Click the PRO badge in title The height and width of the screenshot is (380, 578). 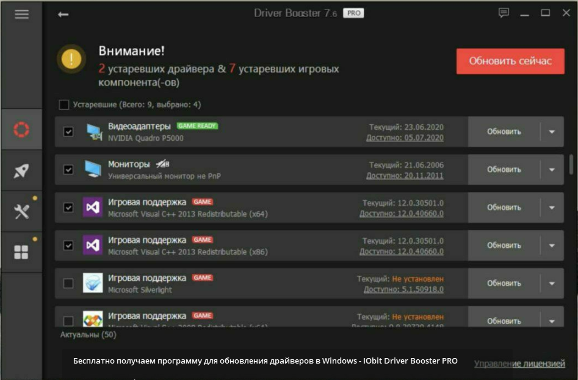click(353, 13)
